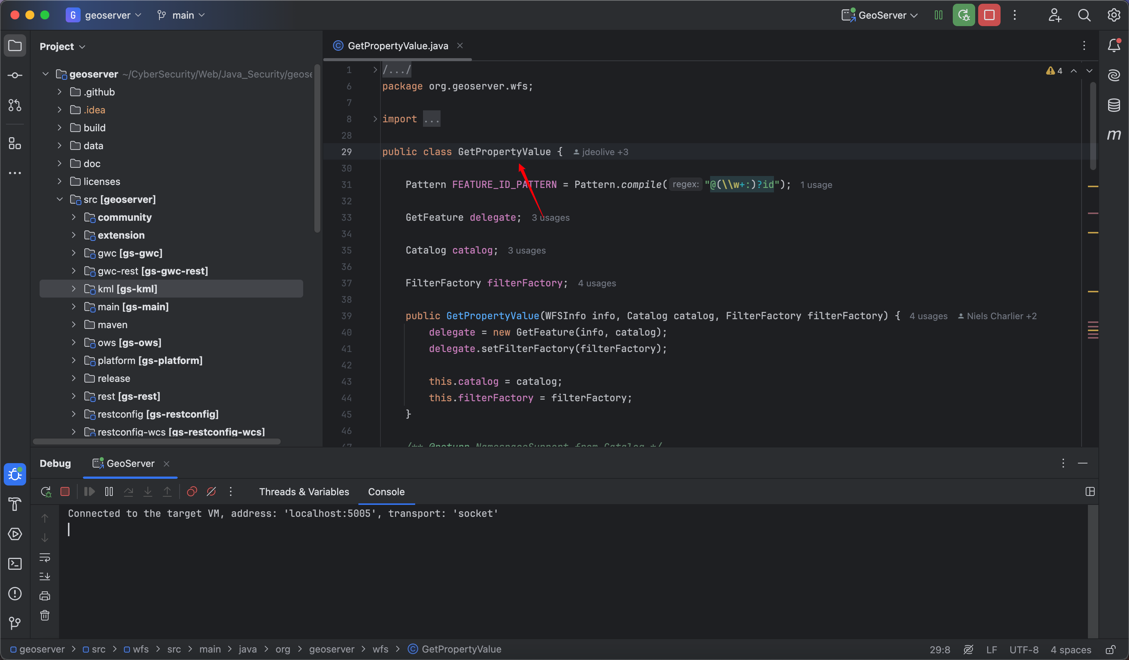Resume program in the debugger
The width and height of the screenshot is (1129, 660).
(x=89, y=492)
